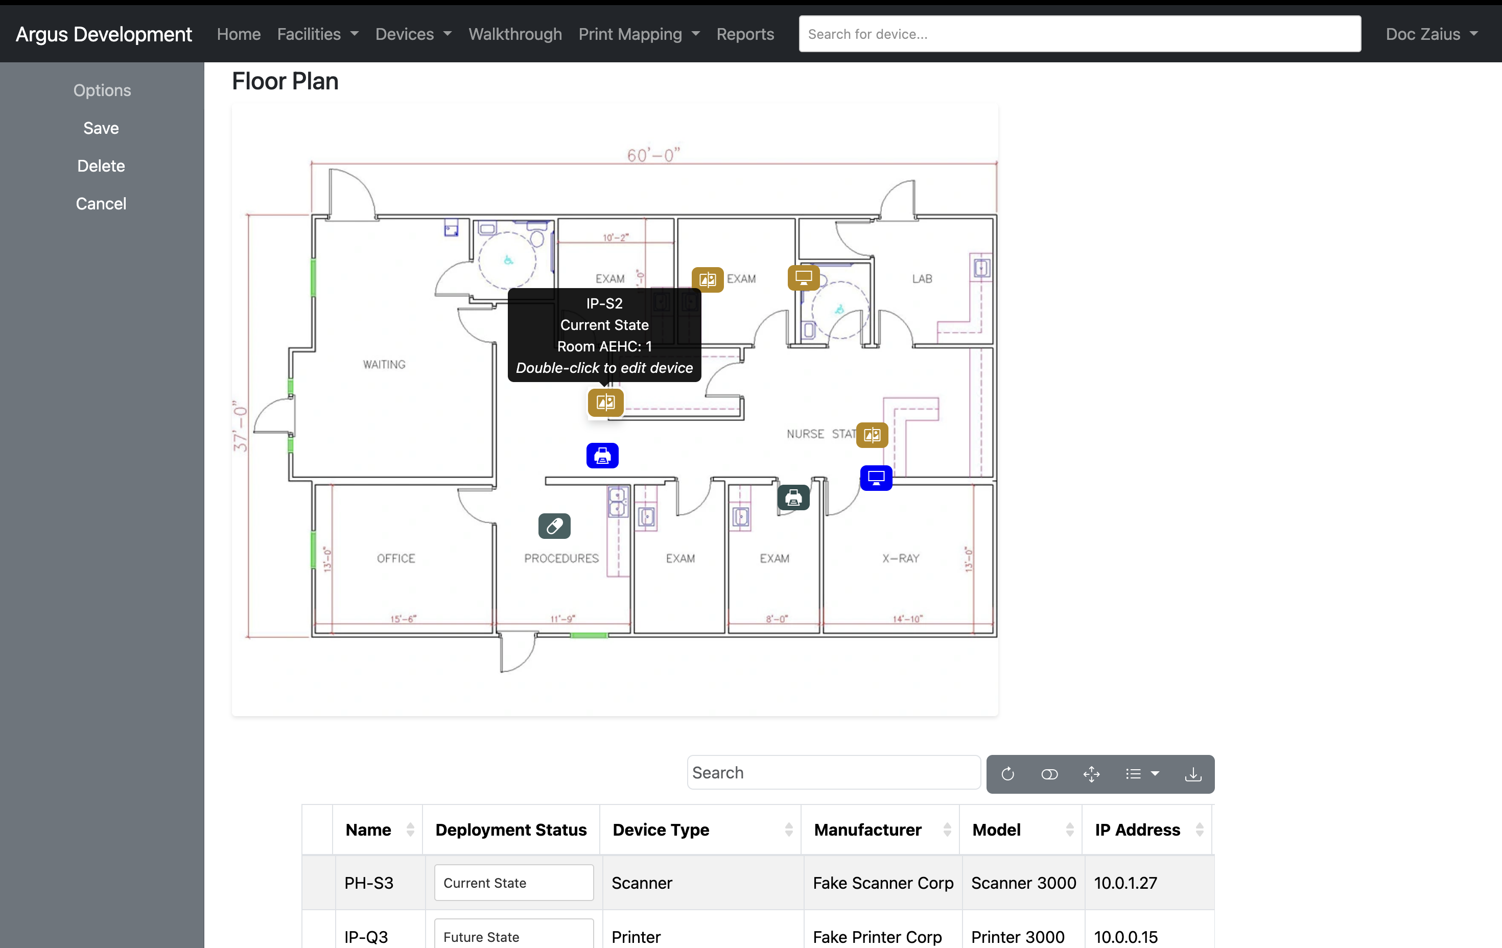The image size is (1502, 948).
Task: Click the gold scanner marker at NURSE STAT
Action: [872, 435]
